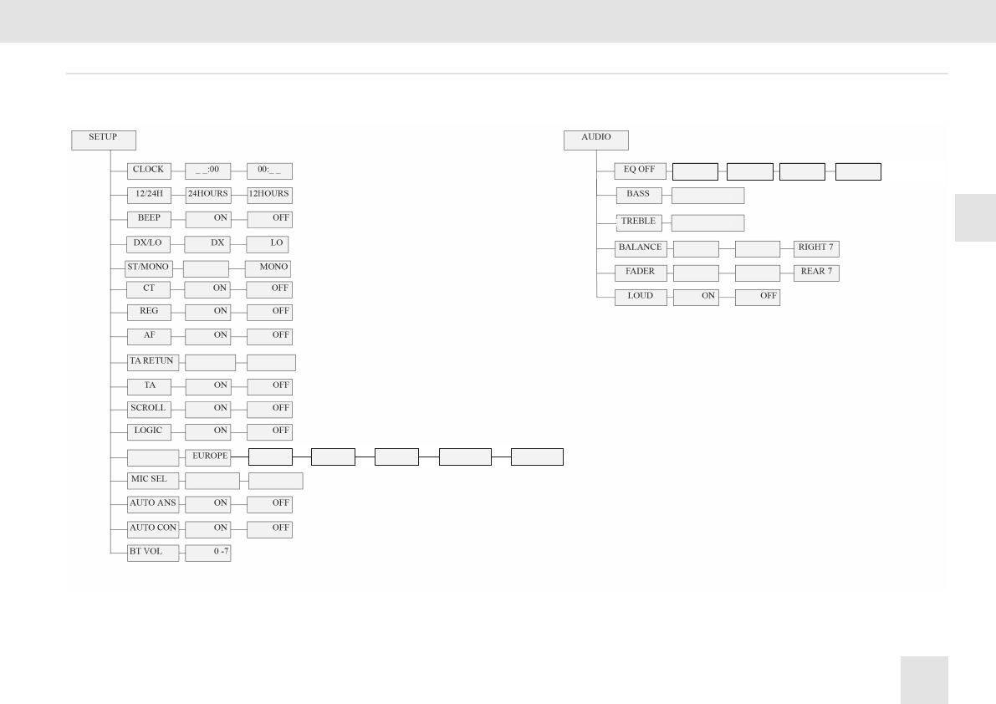Select the BT VOL menu box
Image resolution: width=996 pixels, height=704 pixels.
click(153, 554)
